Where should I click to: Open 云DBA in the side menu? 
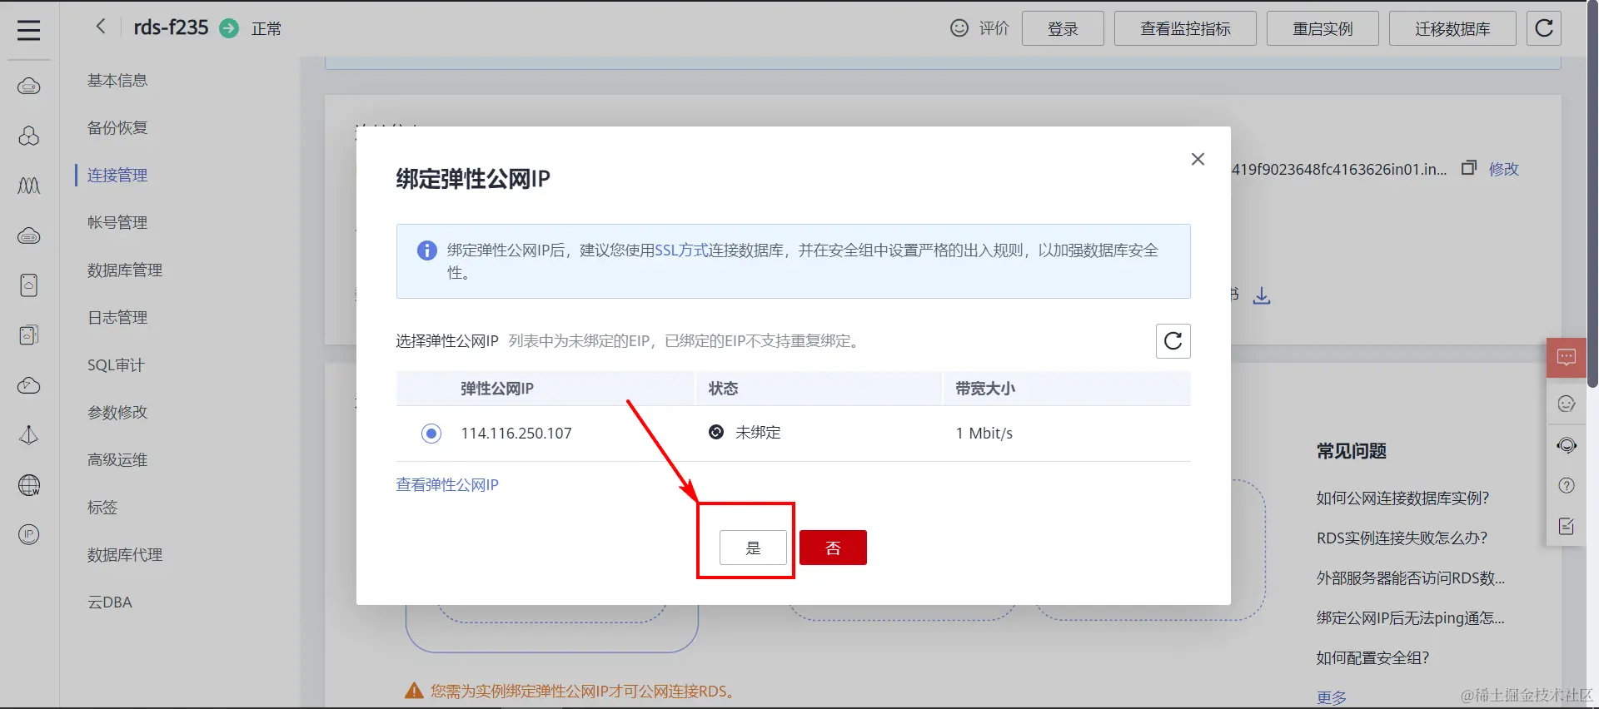point(110,602)
